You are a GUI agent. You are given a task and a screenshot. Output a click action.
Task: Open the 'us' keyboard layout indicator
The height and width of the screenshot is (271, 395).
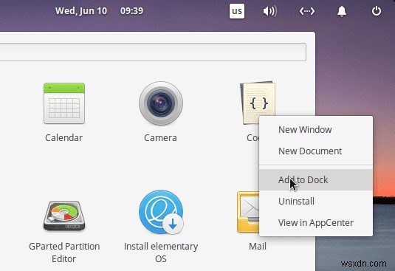point(236,11)
